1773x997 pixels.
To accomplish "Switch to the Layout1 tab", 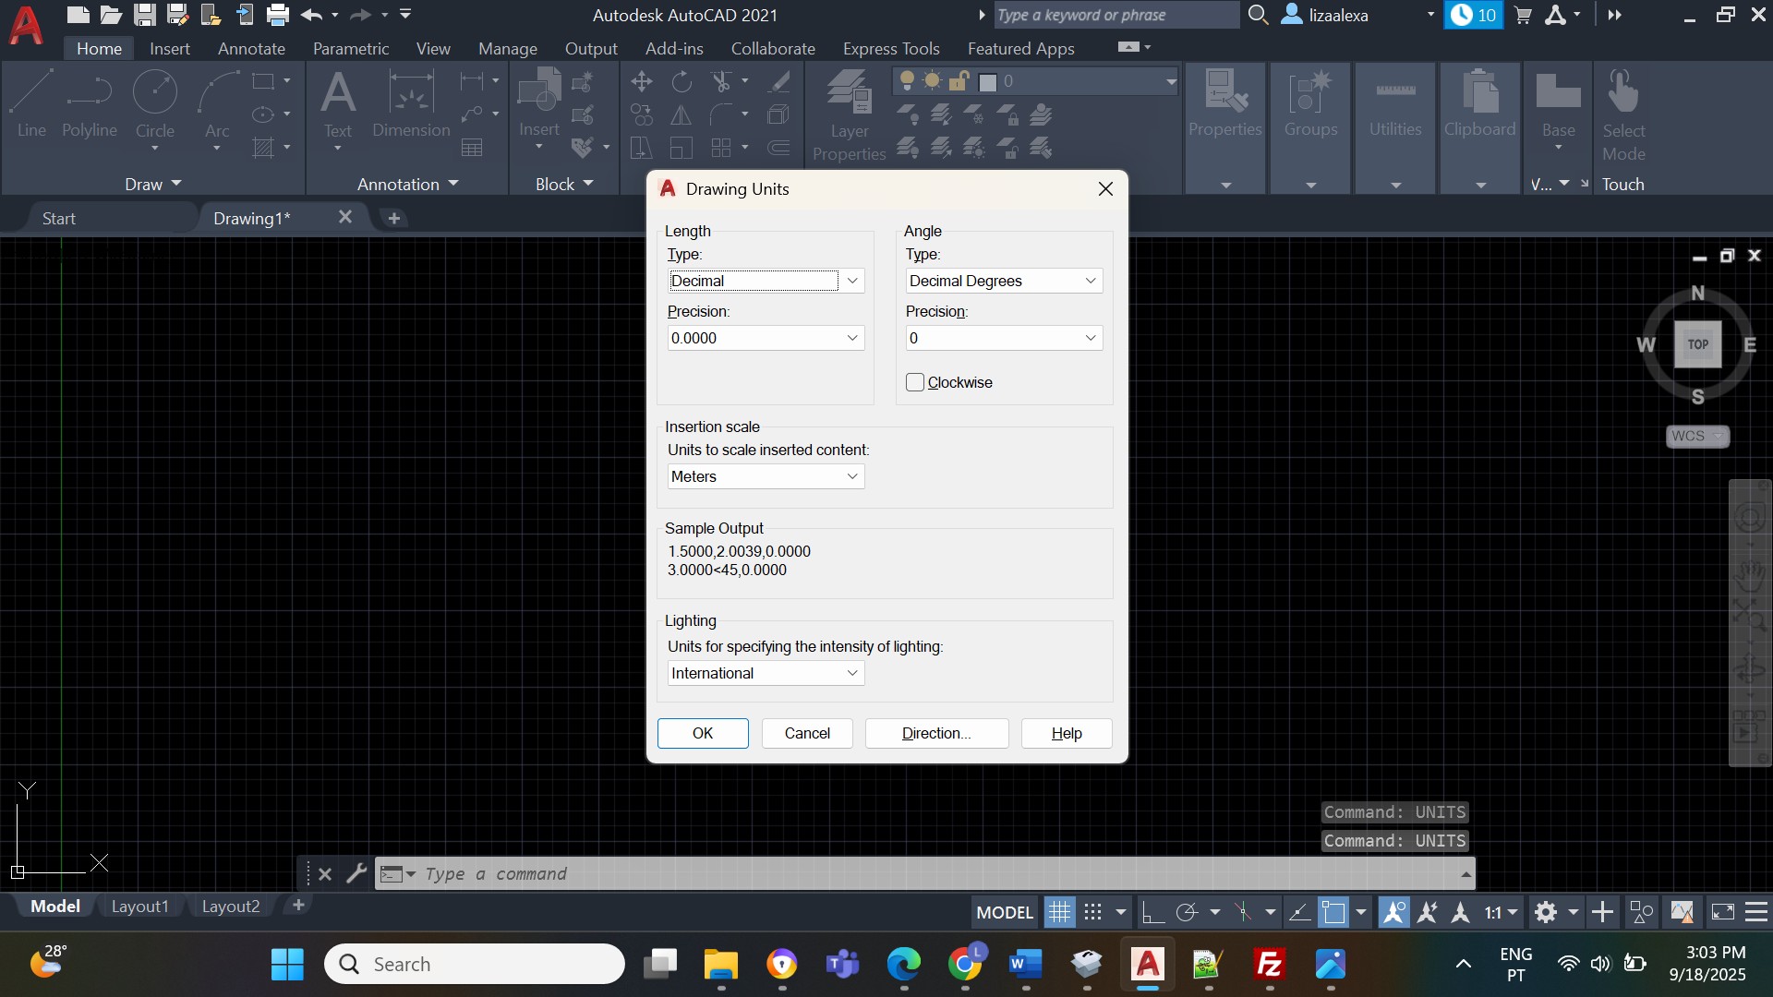I will coord(139,907).
